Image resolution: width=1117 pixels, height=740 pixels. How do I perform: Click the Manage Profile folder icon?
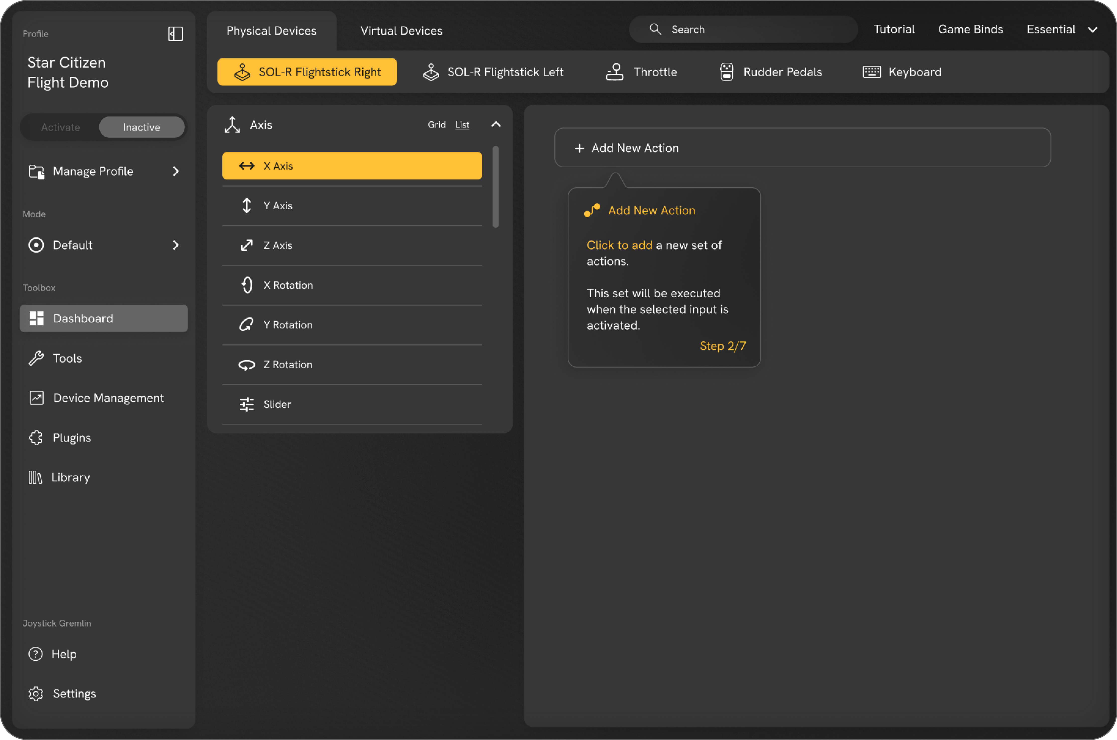pos(36,171)
